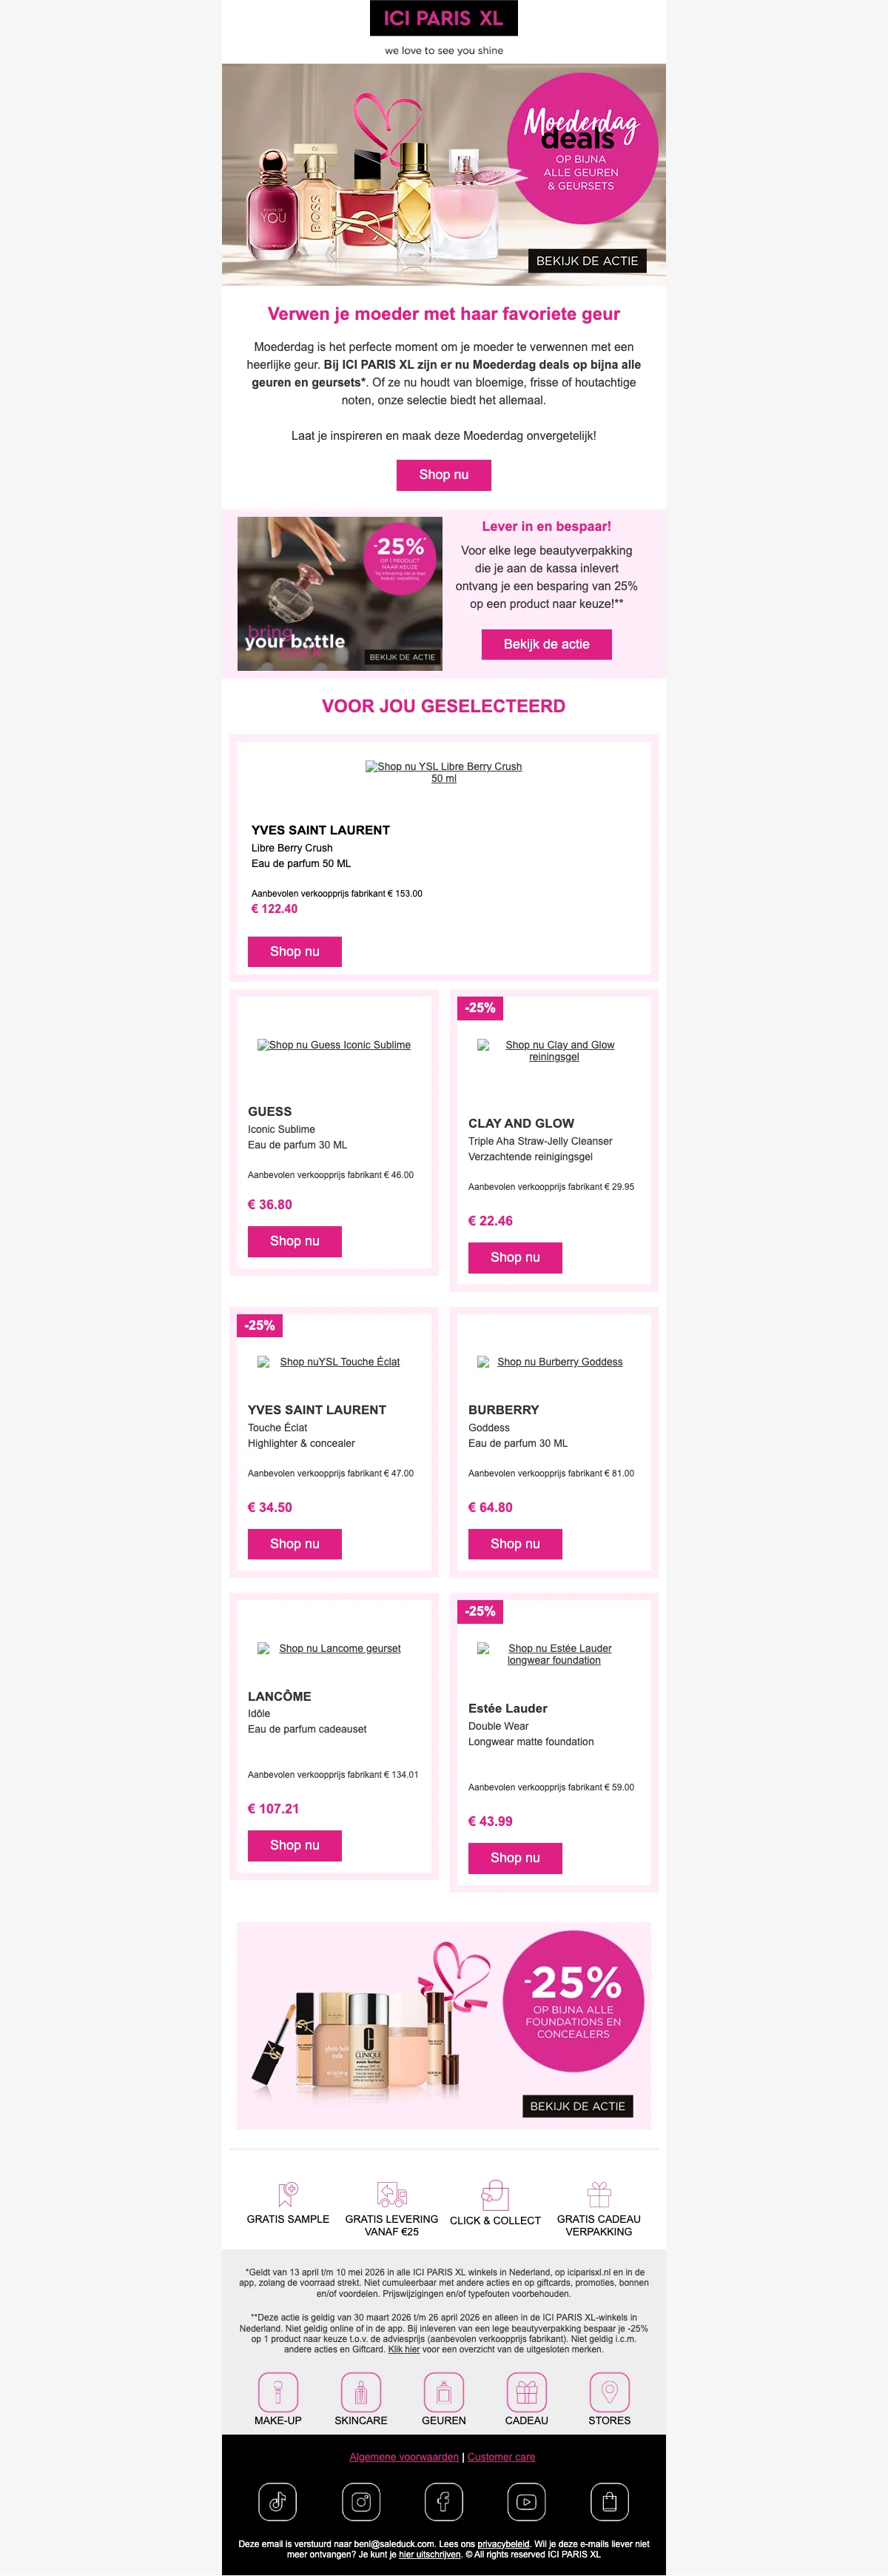
Task: Select the Make-up lipstick category icon
Action: tap(277, 2391)
